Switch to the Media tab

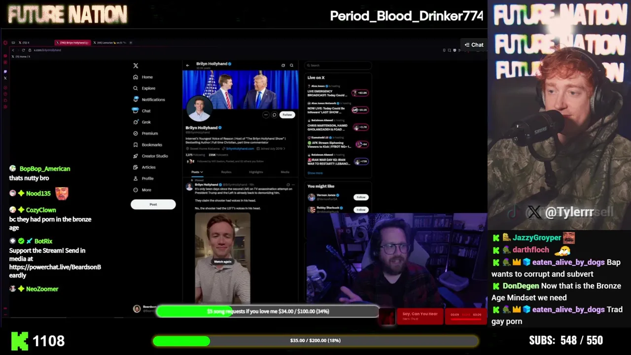pyautogui.click(x=285, y=172)
